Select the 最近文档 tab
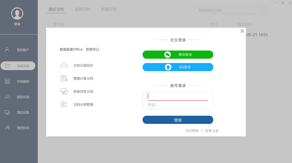The width and height of the screenshot is (292, 163). coord(56,9)
